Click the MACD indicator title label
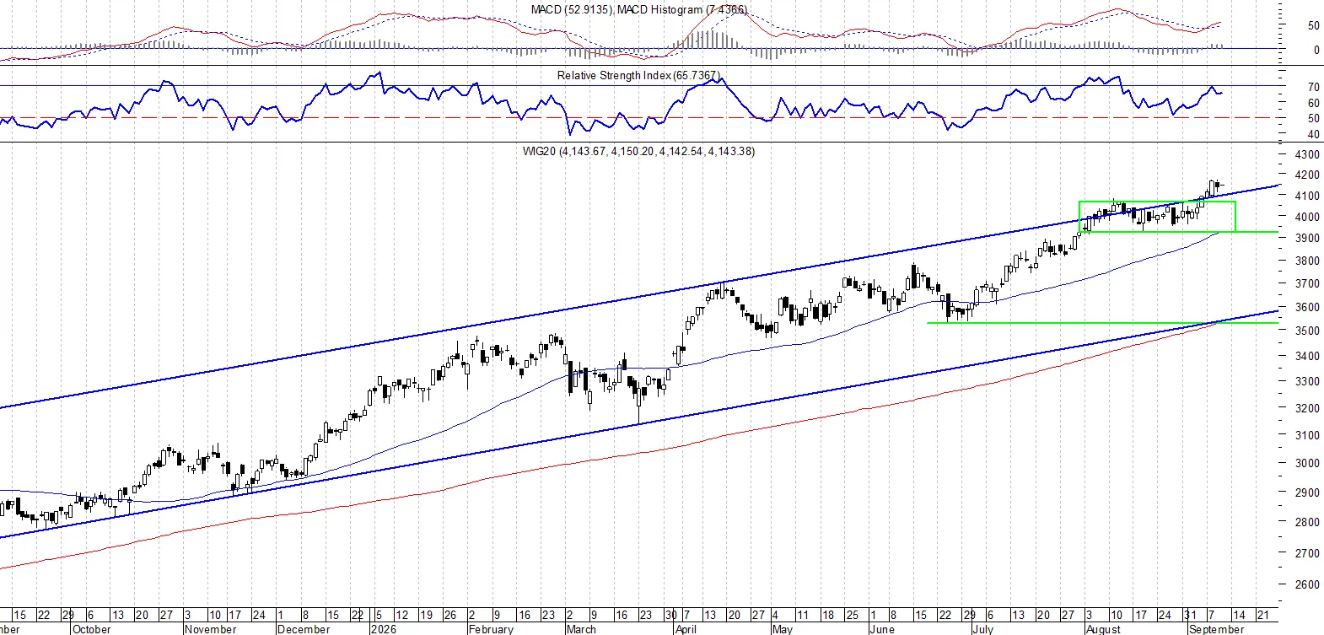Screen dimensions: 1324x635 pyautogui.click(x=638, y=9)
